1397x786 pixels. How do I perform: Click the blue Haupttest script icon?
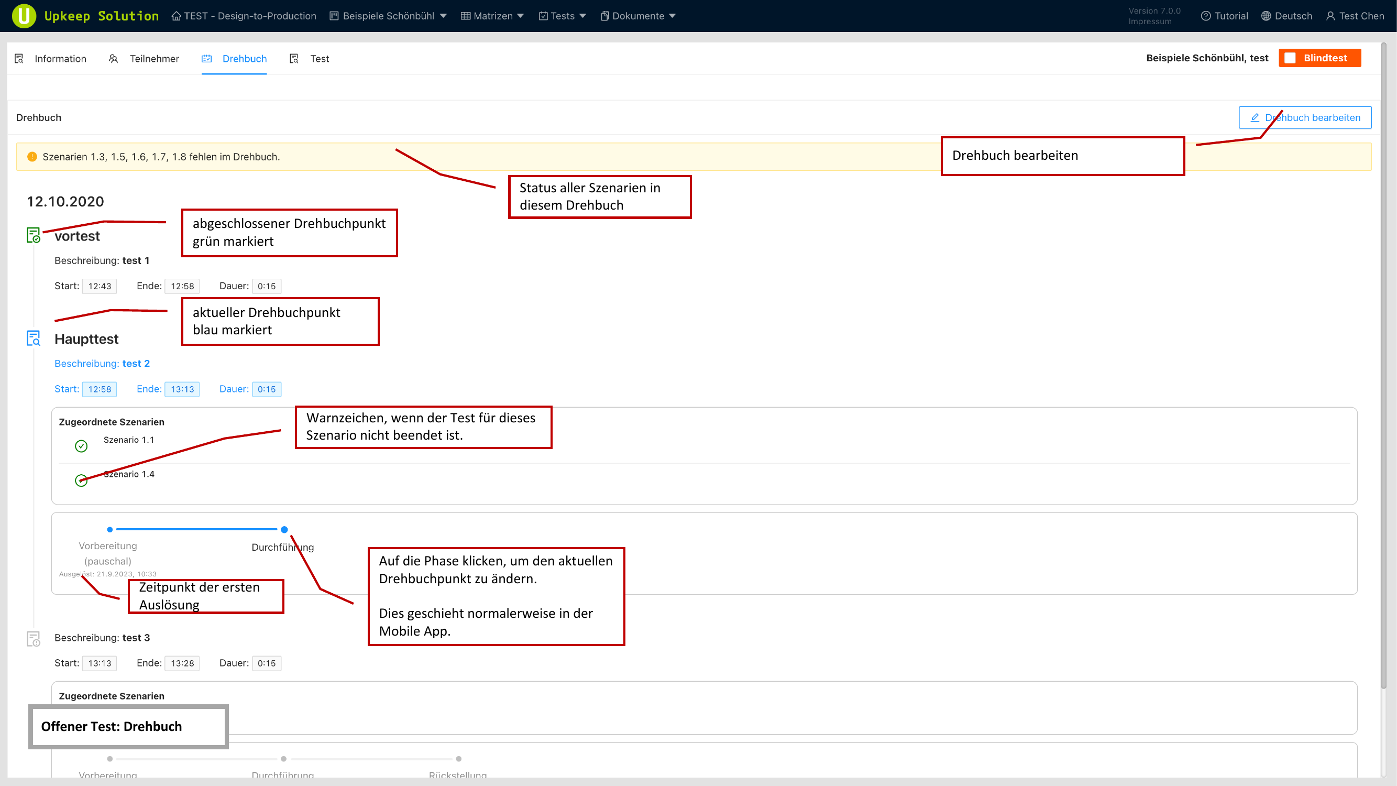[33, 339]
